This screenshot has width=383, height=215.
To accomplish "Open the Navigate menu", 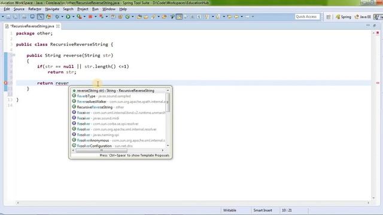I will (52, 9).
